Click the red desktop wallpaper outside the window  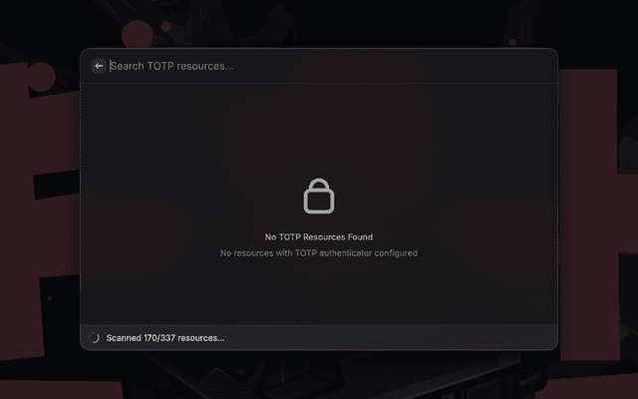[40, 199]
